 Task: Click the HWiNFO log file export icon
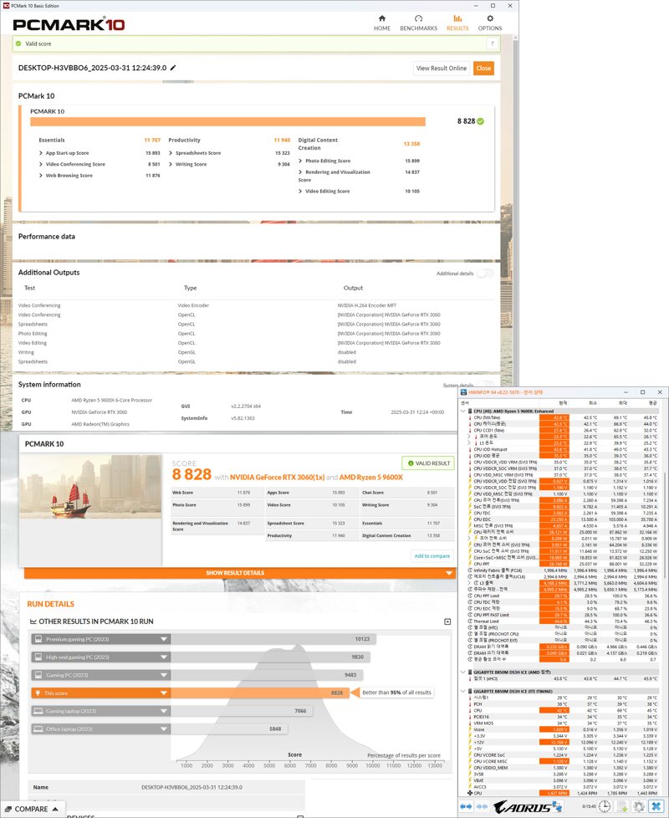(621, 806)
